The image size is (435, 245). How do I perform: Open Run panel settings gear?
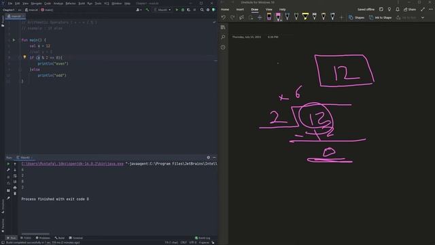[209, 157]
